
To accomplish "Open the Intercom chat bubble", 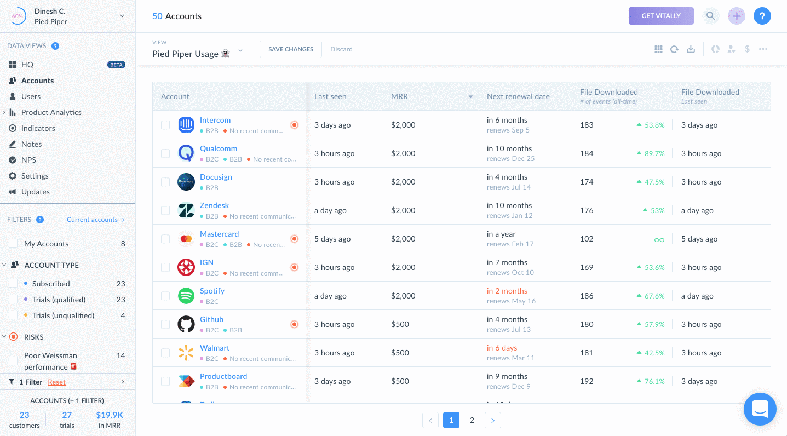I will [760, 409].
